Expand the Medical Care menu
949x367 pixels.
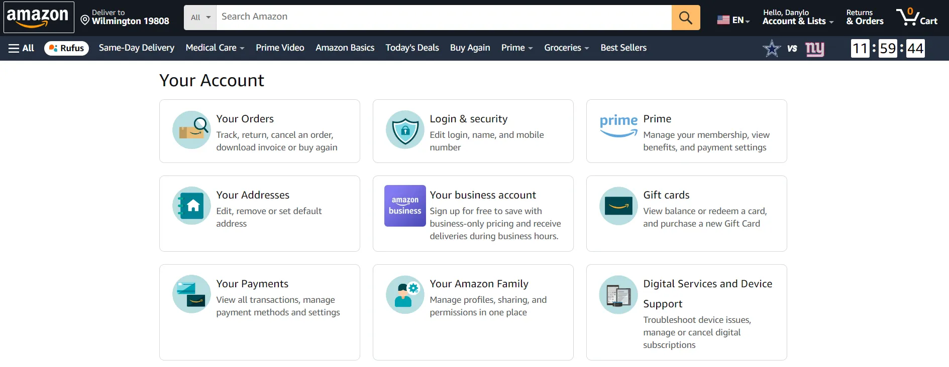(x=215, y=48)
